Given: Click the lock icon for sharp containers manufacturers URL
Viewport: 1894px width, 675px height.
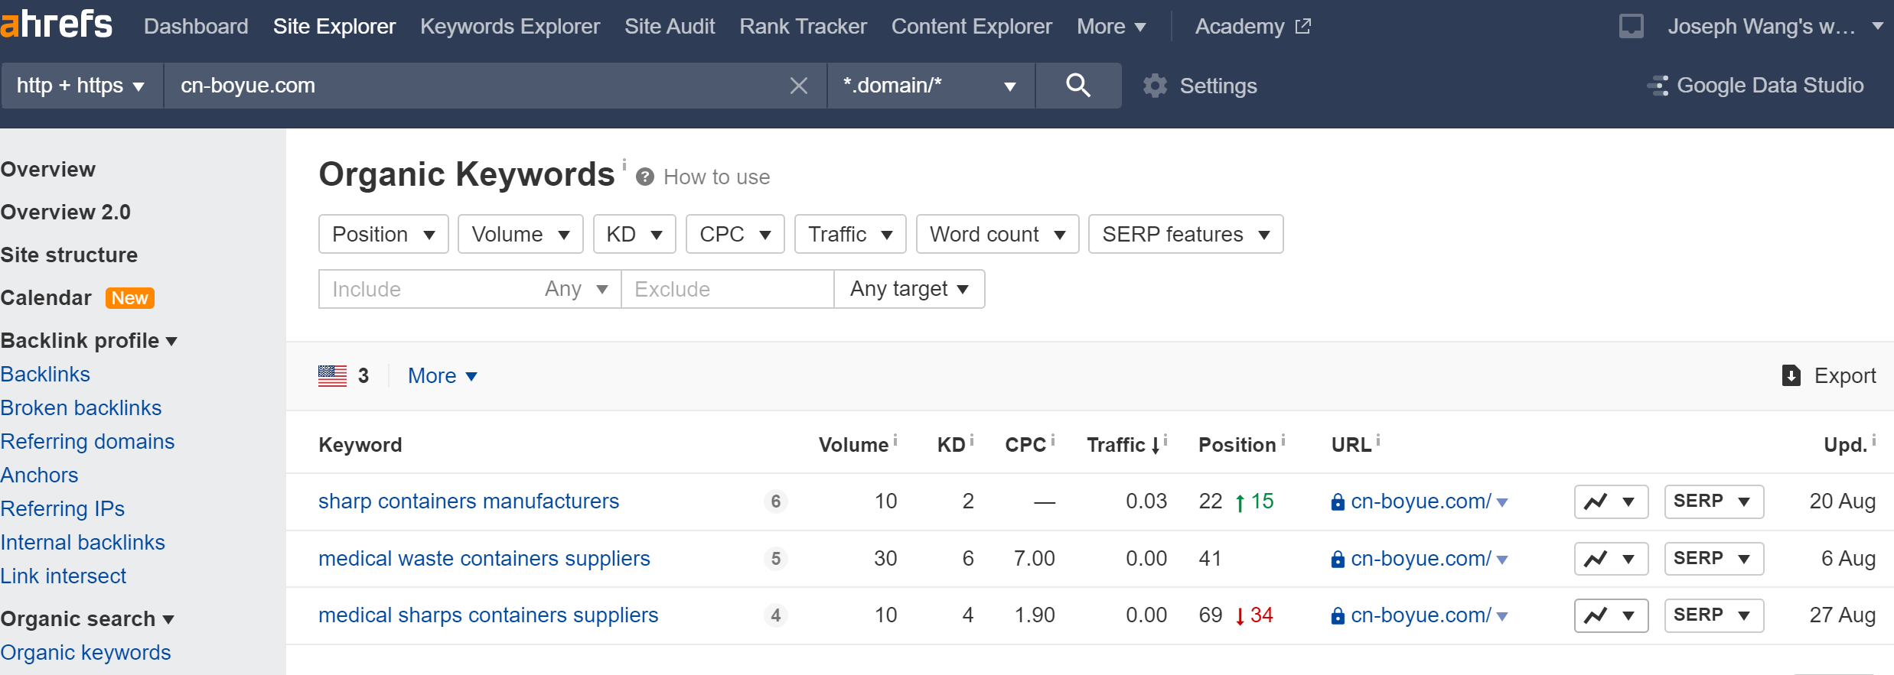Looking at the screenshot, I should (x=1338, y=502).
